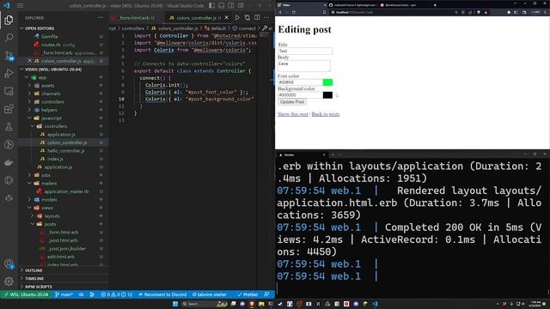Expand the assets folder
The height and width of the screenshot is (309, 550).
(48, 86)
